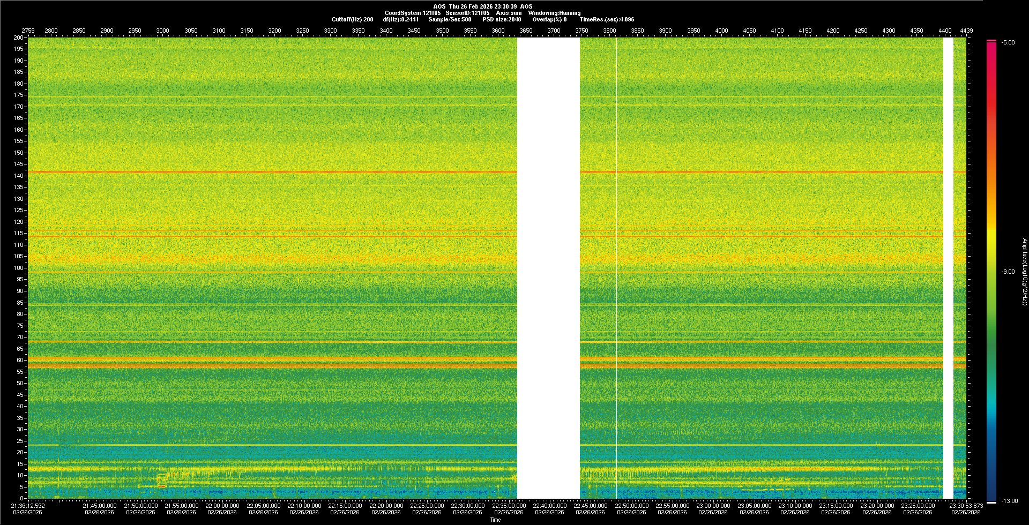The image size is (1029, 525).
Task: Click the orange band near 60 Hz
Action: pyautogui.click(x=268, y=359)
